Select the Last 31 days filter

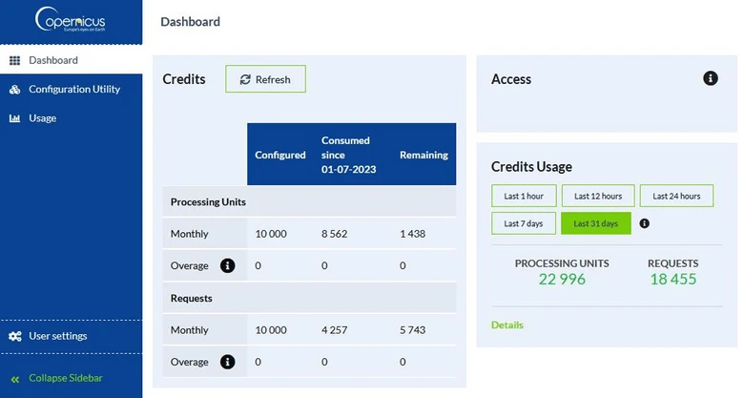(595, 223)
